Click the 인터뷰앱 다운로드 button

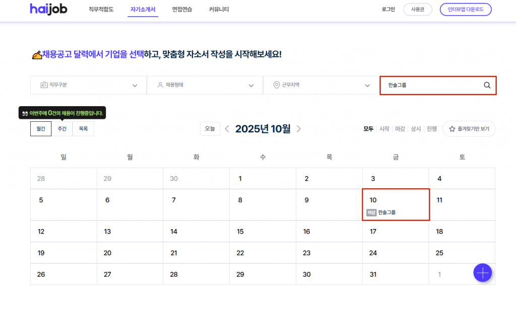[465, 10]
